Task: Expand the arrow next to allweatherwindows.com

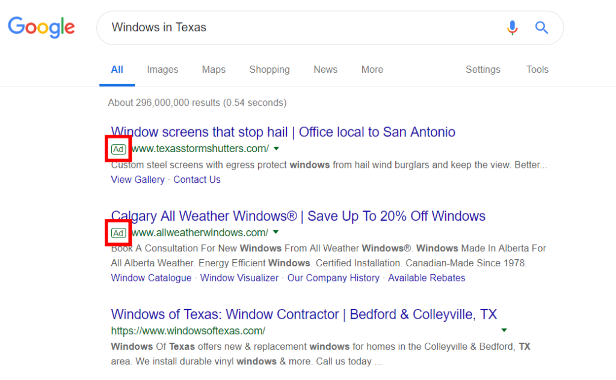Action: [276, 232]
